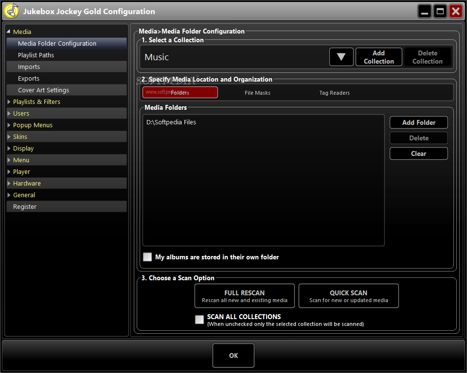Select the D:\Softpedia Files folder entry
Viewport: 467px width, 373px height.
pos(171,122)
